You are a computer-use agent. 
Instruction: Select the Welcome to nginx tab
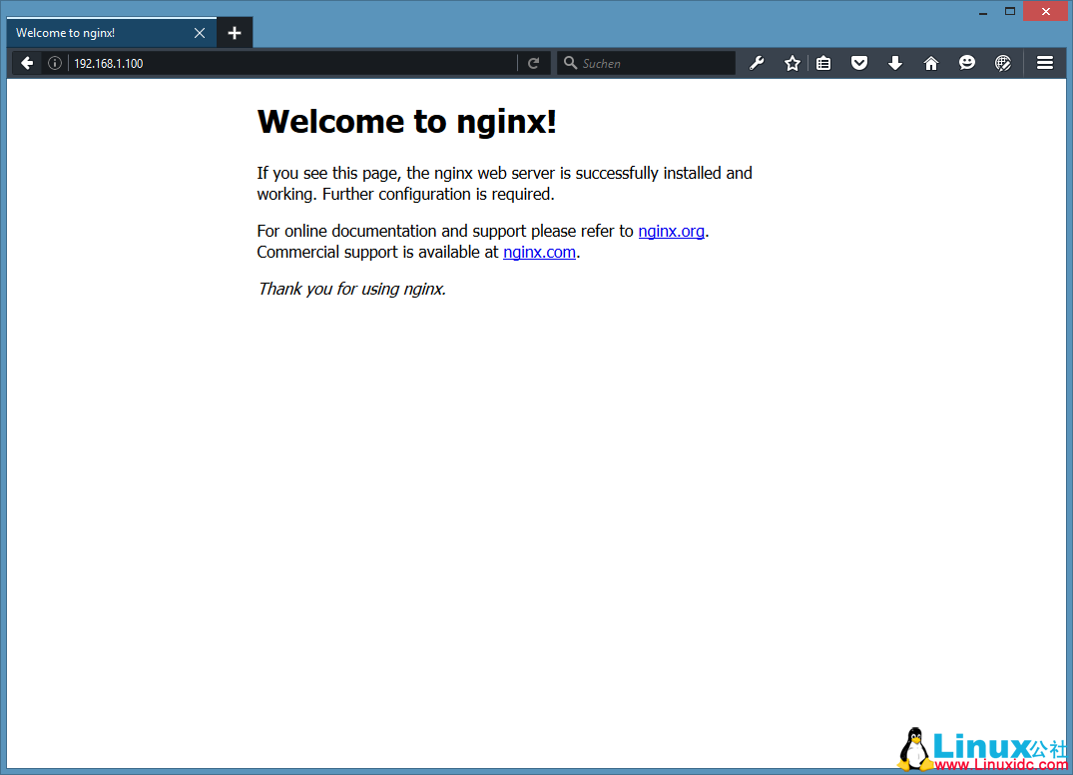(x=100, y=32)
